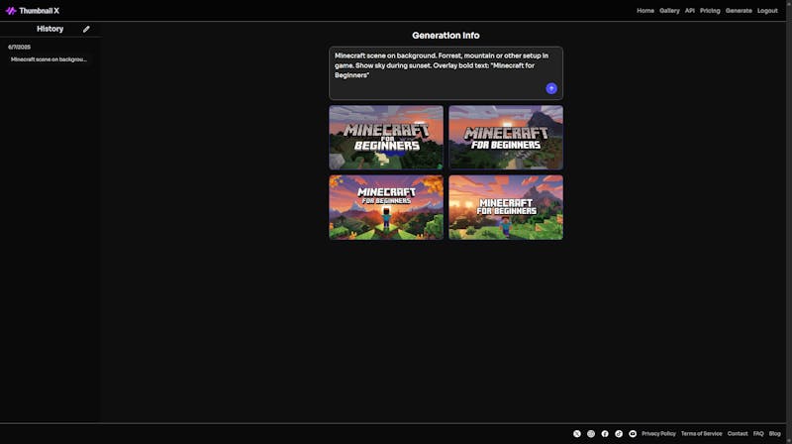Open the YouTube social icon in footer
The width and height of the screenshot is (792, 444).
(633, 433)
